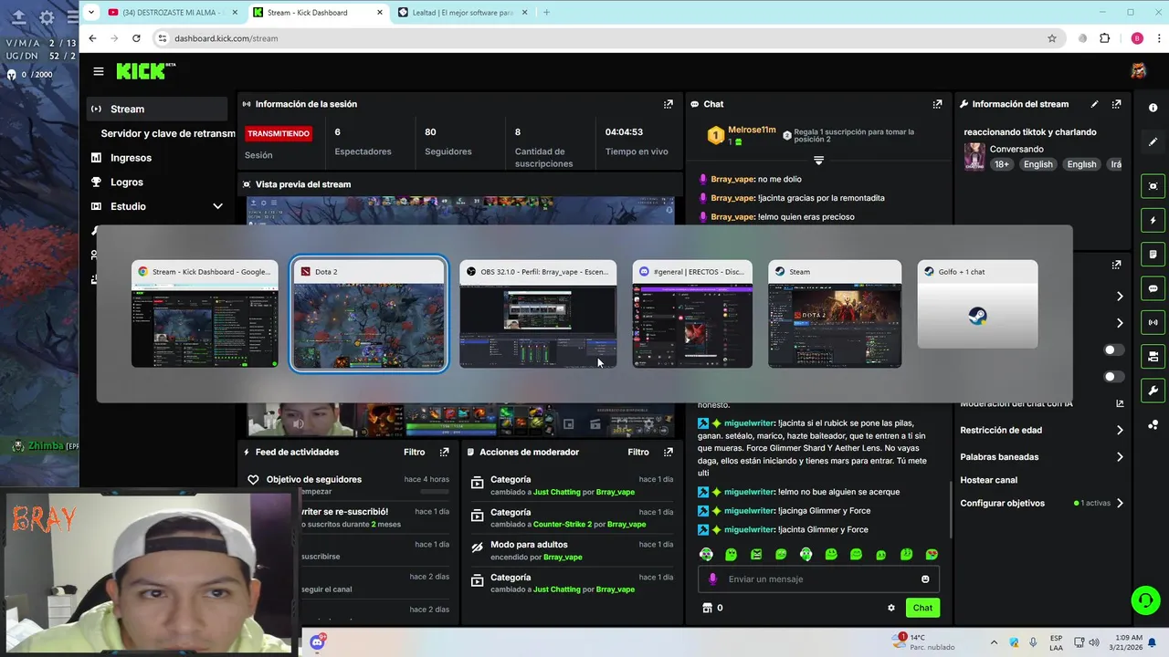Open a new Chrome tab
Viewport: 1169px width, 657px height.
546,12
